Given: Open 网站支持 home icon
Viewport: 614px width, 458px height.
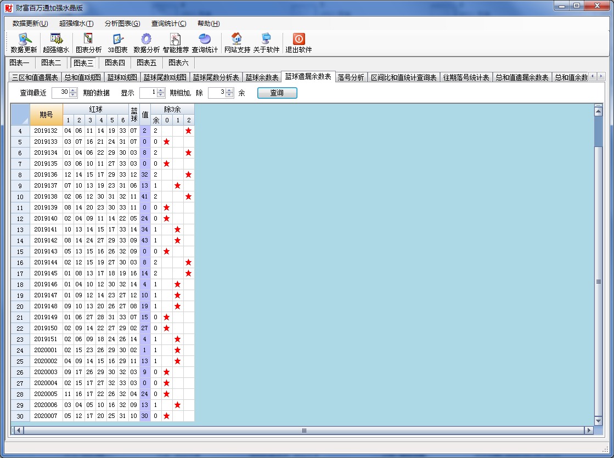Looking at the screenshot, I should pyautogui.click(x=237, y=43).
